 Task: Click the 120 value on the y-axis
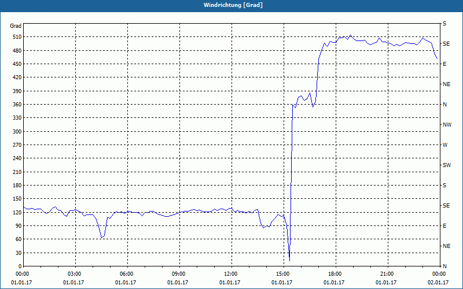pos(17,212)
